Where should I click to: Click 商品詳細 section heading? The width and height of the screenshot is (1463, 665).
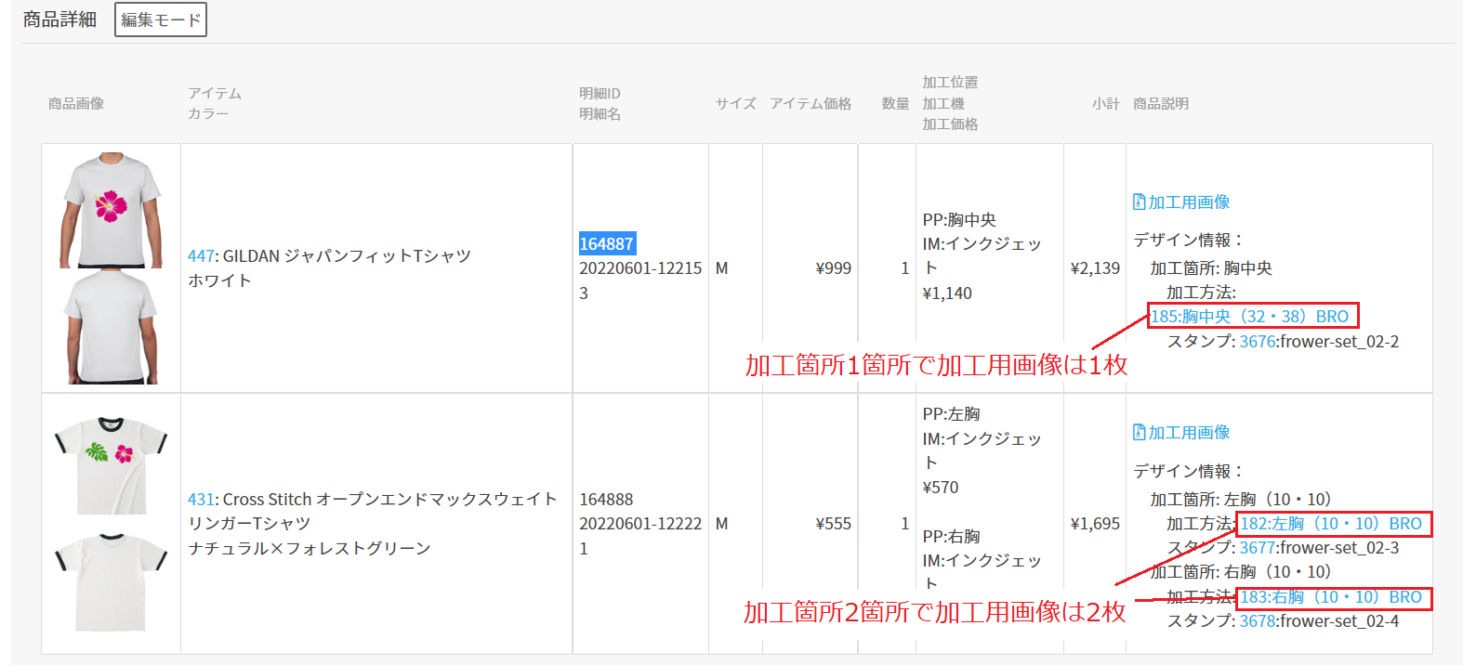coord(59,19)
